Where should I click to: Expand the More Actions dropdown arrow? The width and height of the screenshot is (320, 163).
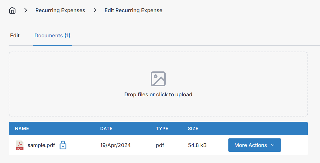pos(273,145)
